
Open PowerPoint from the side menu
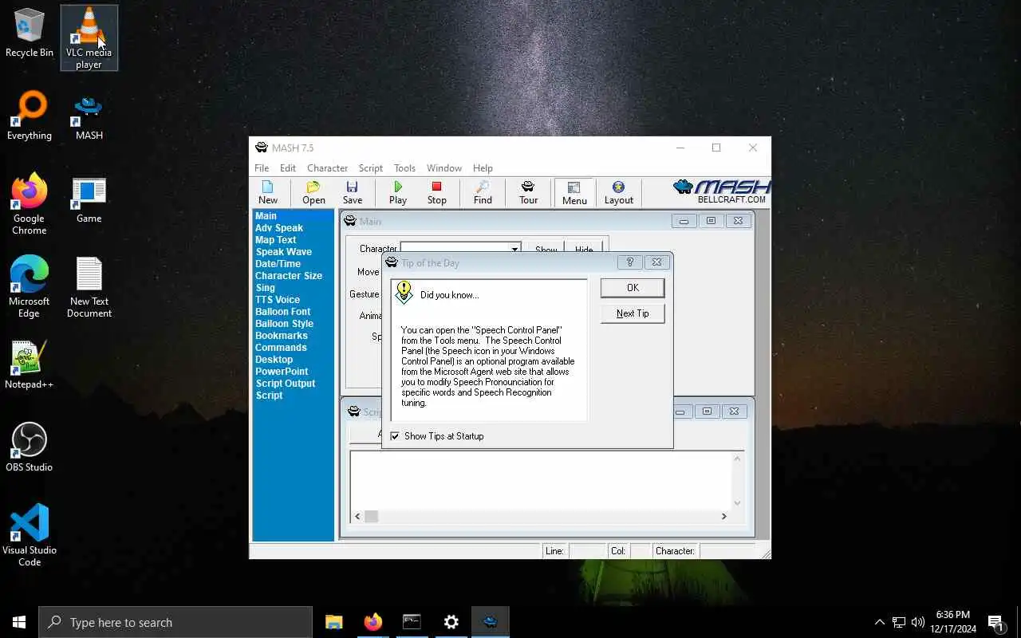click(282, 372)
